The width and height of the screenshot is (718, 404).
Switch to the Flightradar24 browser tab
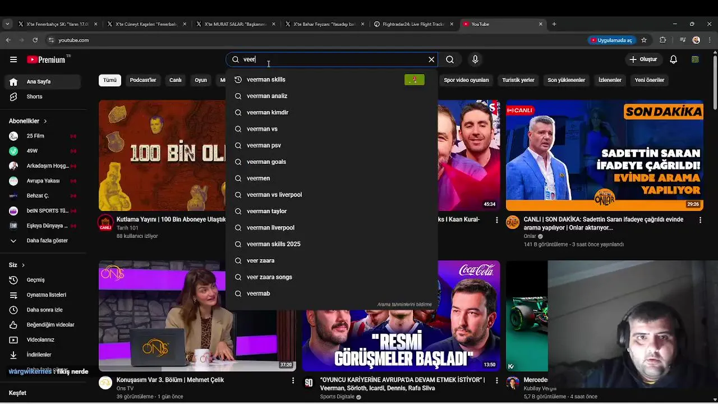(413, 24)
